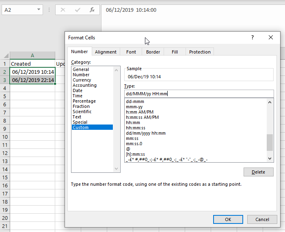Viewport: 285px width, 232px height.
Task: Switch to the Alignment tab
Action: (x=106, y=52)
